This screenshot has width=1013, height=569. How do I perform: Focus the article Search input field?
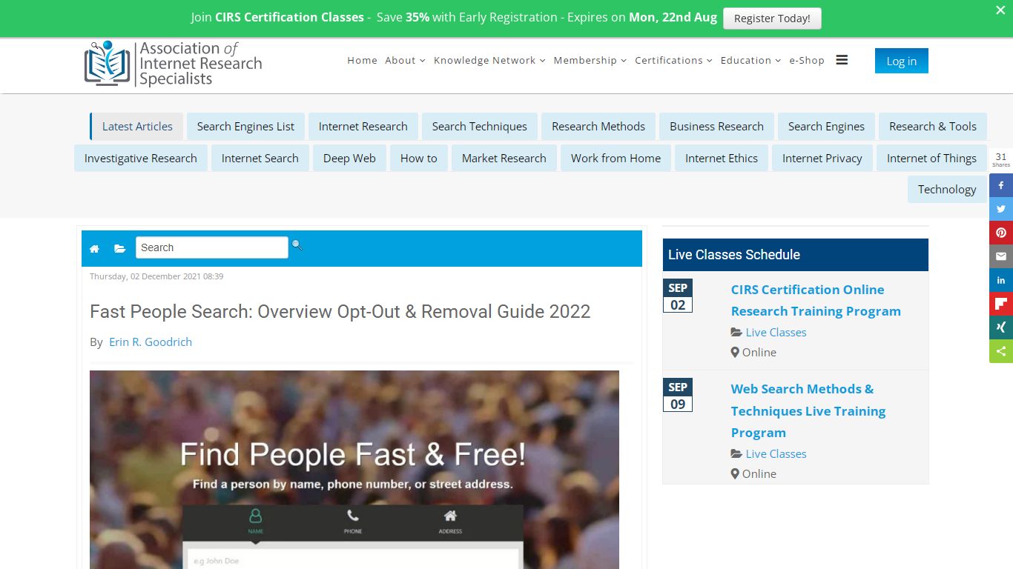212,247
